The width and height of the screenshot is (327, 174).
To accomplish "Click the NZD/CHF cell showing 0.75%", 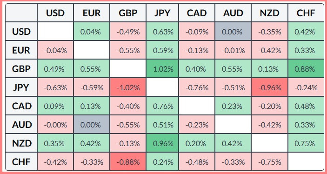I will pos(306,143).
